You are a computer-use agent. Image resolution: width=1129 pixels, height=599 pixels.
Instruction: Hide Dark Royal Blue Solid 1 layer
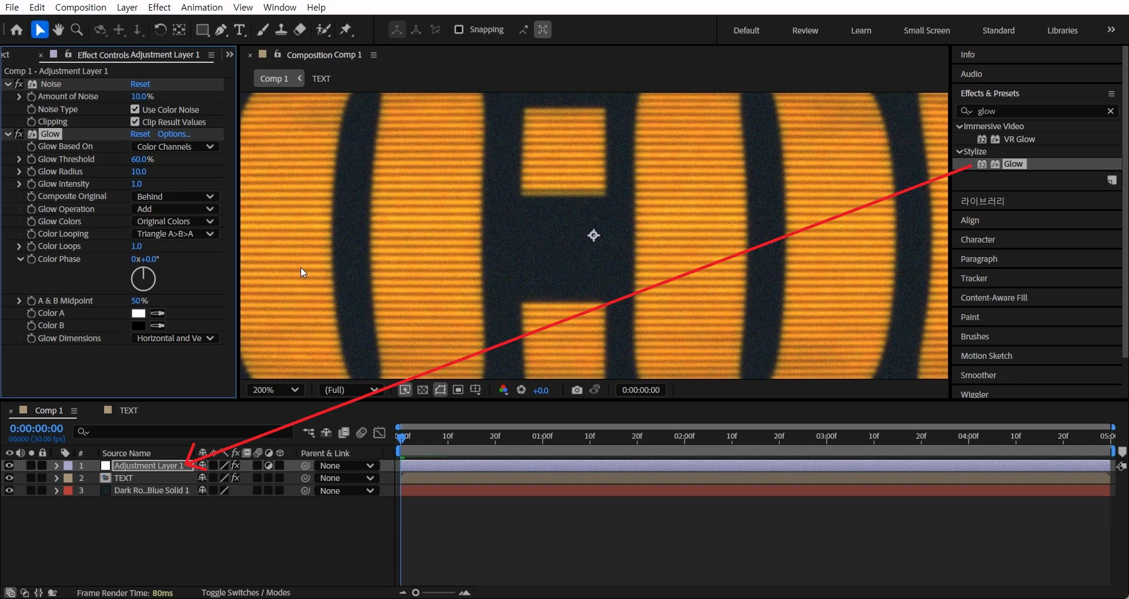[9, 491]
